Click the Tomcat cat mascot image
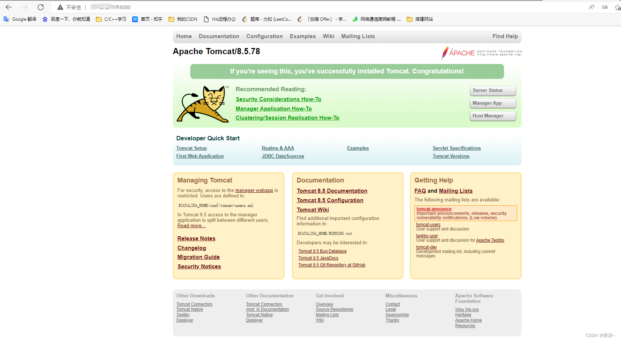Screen dimensions: 621x341 tap(203, 104)
